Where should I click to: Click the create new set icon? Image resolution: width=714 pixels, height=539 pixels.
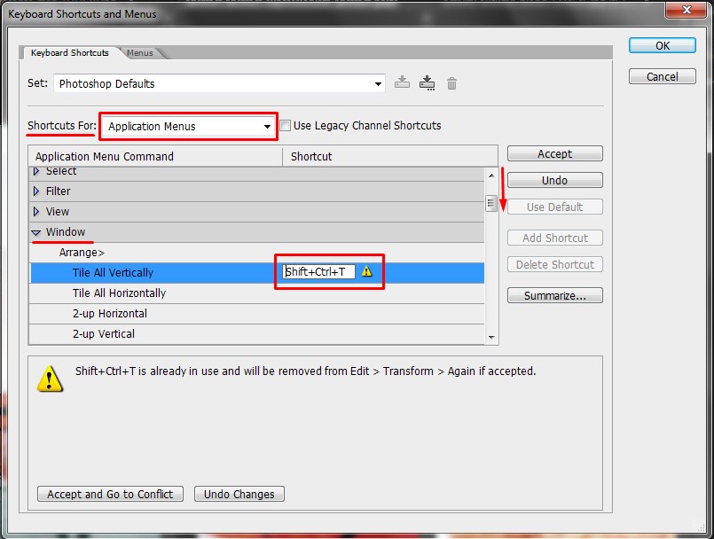[x=427, y=82]
